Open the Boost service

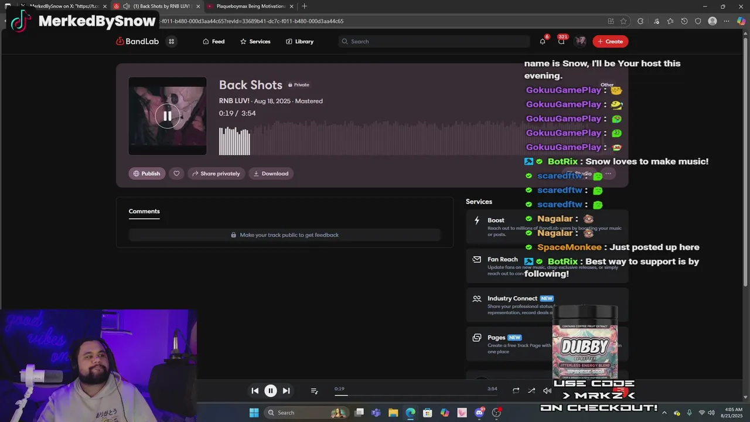tap(547, 226)
